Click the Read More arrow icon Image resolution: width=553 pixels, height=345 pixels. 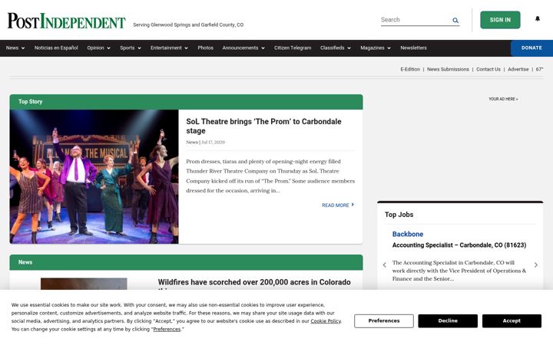coord(353,205)
